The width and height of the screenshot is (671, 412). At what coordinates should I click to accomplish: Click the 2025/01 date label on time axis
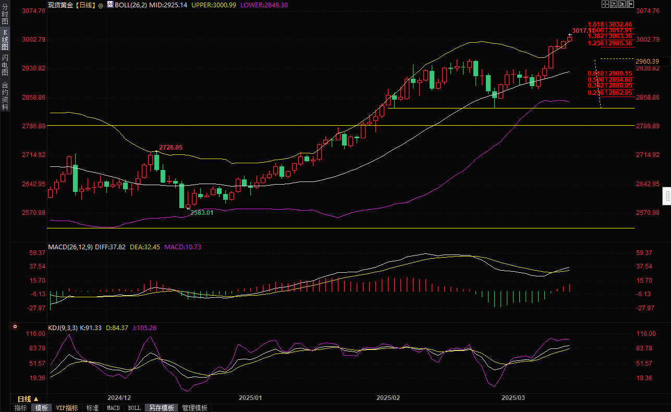click(x=250, y=397)
